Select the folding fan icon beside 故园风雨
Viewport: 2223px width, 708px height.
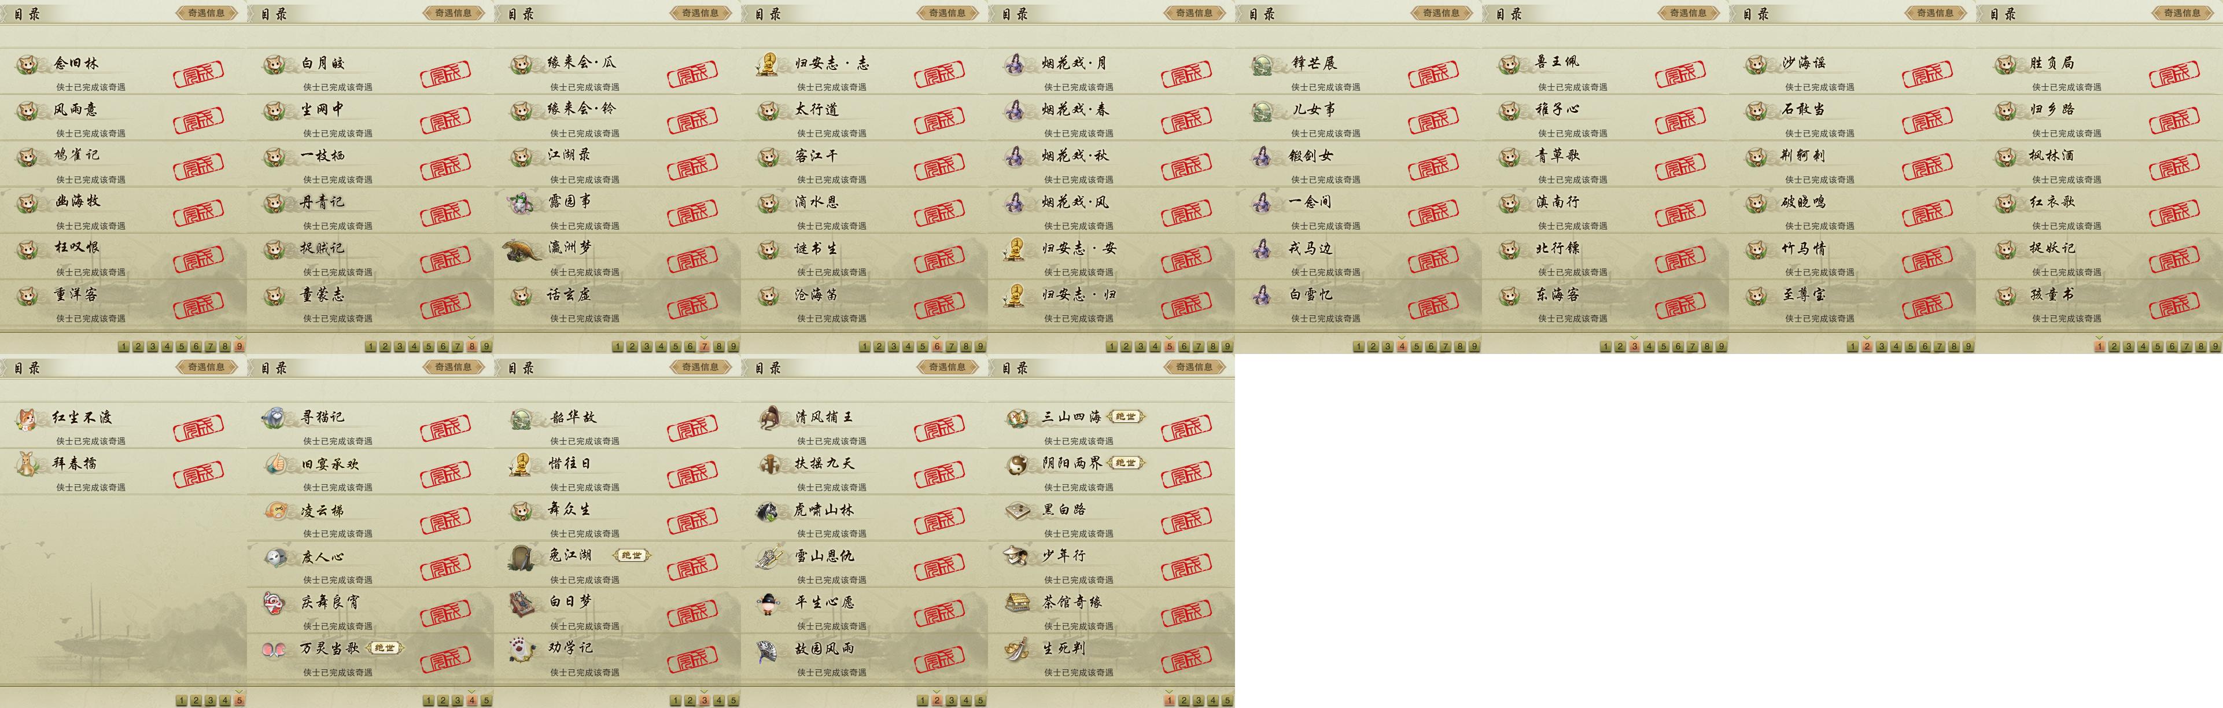point(770,650)
